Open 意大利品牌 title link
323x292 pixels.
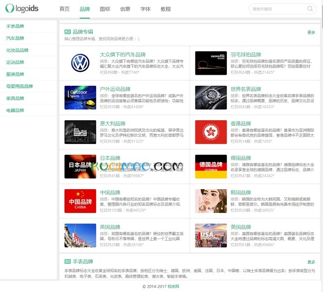[x=113, y=124]
